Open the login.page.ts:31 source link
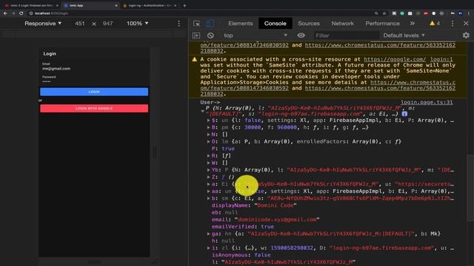The height and width of the screenshot is (266, 474). tap(427, 103)
